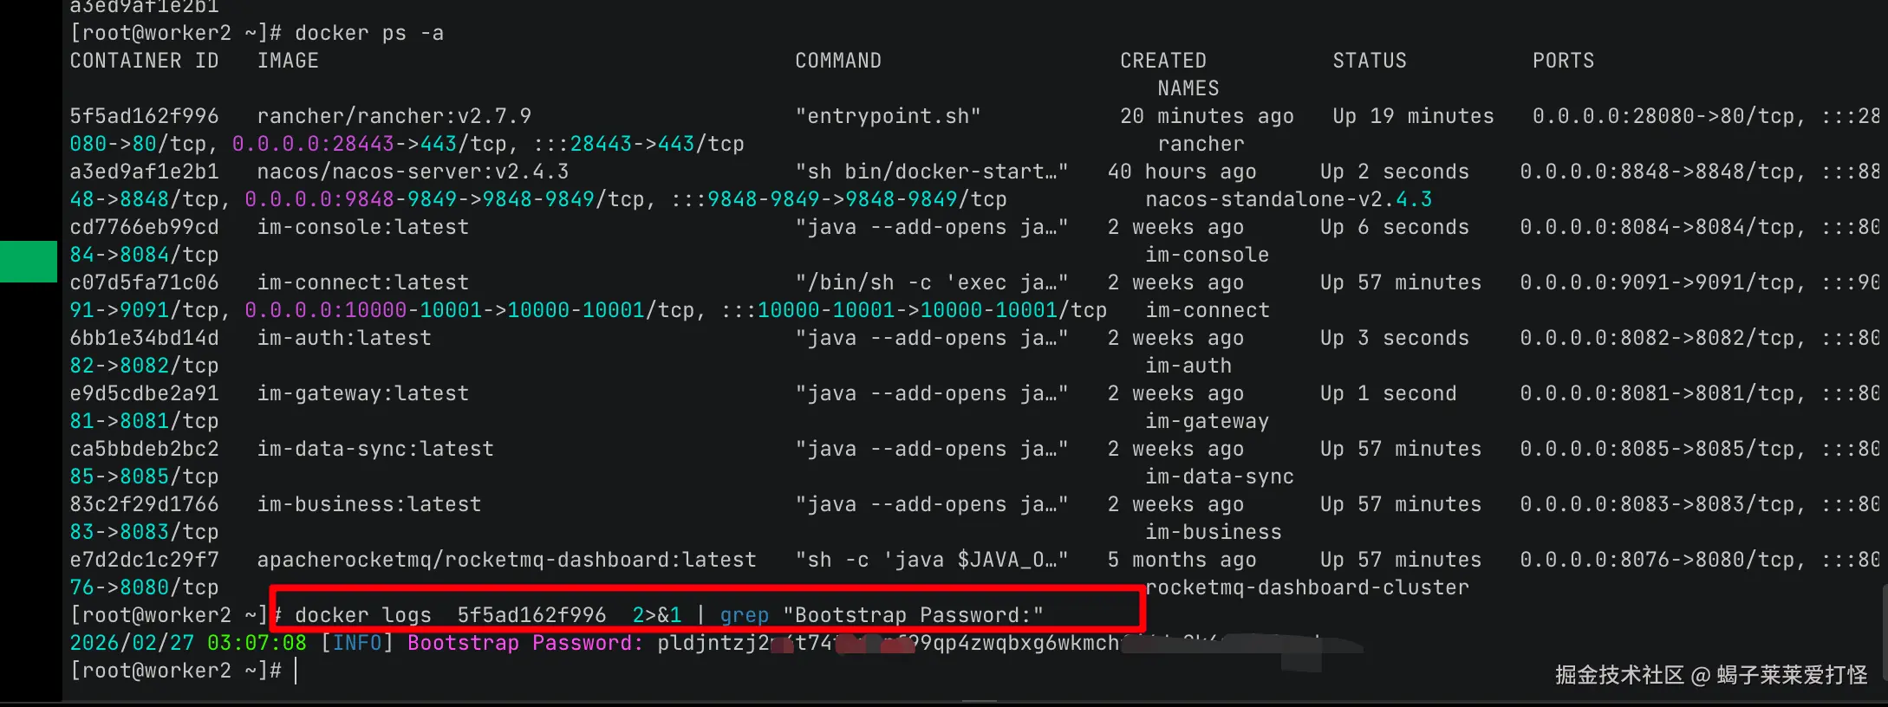Click the "entrypoint.sh" command text

pos(889,116)
